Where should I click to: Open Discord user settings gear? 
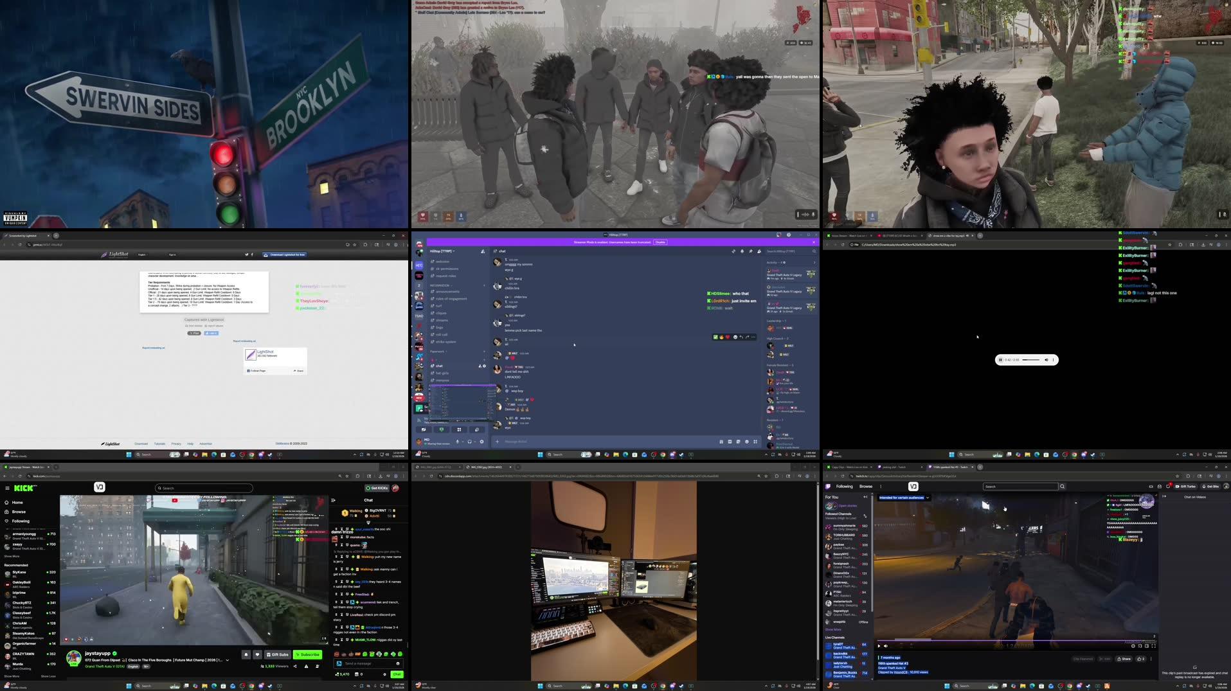tap(482, 443)
